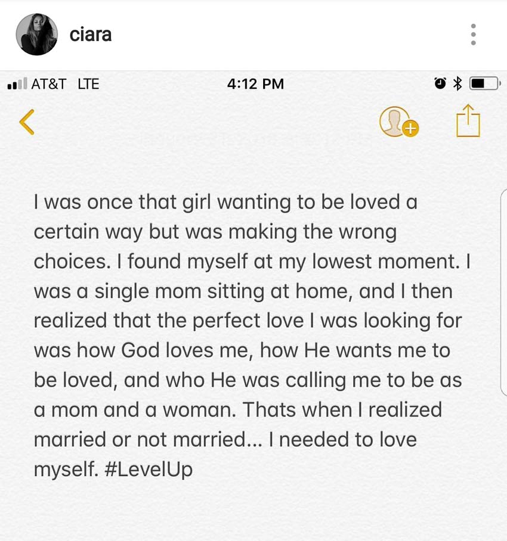Tap the empty note area below the text
Screen dimensions: 507x541
pos(253,511)
